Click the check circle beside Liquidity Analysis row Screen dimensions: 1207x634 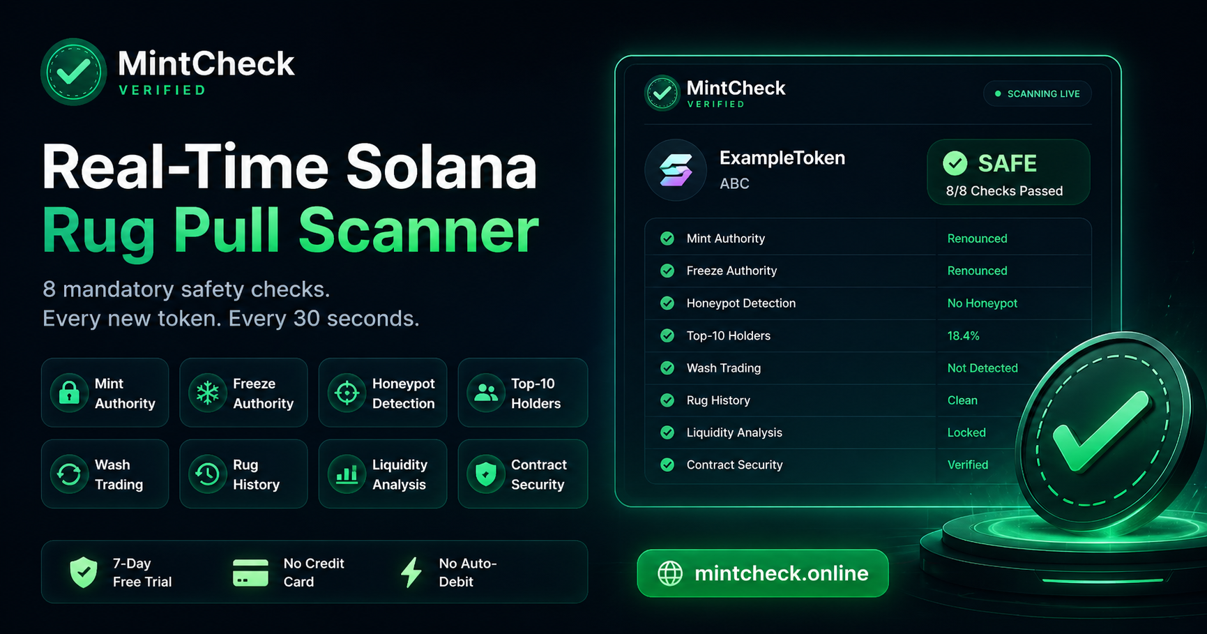tap(667, 432)
